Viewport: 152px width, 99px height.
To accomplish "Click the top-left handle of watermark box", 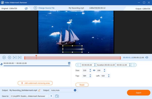I will pyautogui.click(x=63, y=46).
